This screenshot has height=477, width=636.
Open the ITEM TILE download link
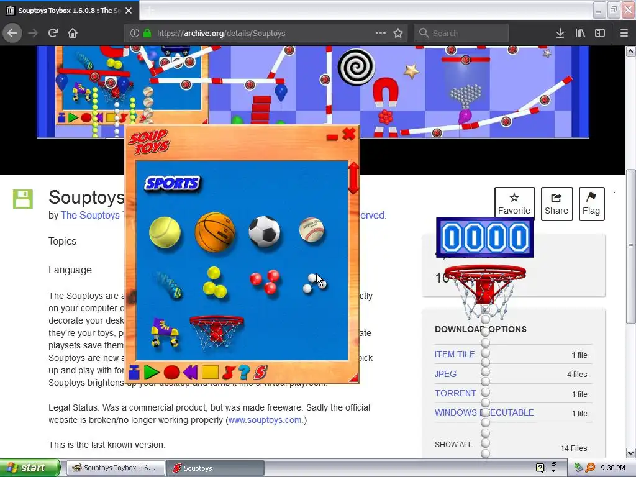(454, 354)
